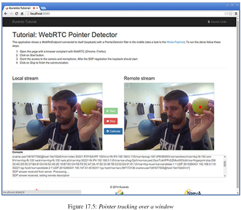Click the 'Console' label

(x=18, y=152)
